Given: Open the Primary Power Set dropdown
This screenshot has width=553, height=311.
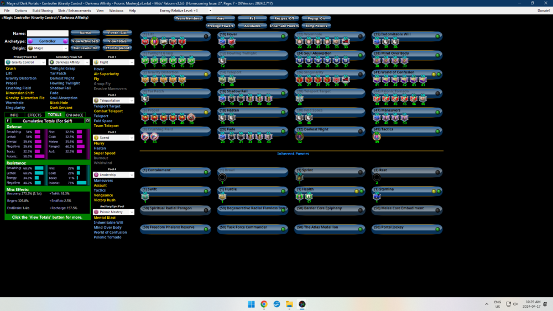Looking at the screenshot, I should [x=27, y=62].
